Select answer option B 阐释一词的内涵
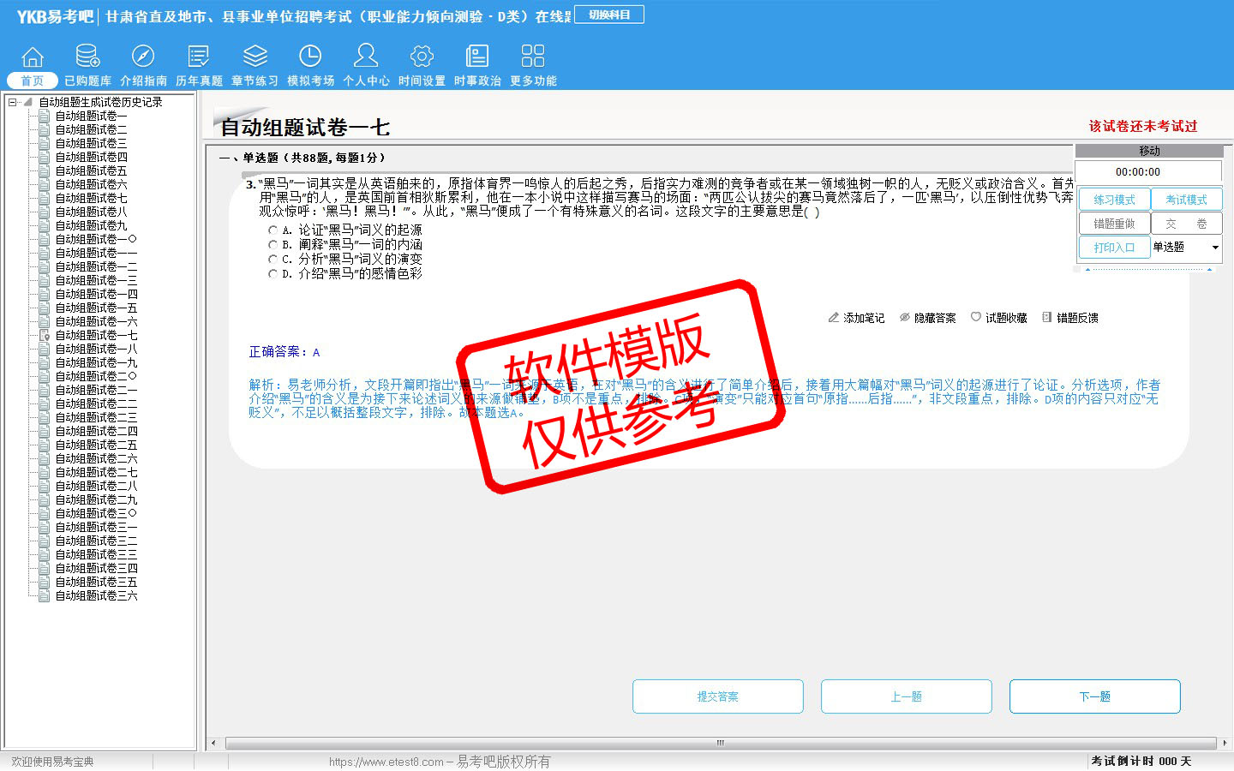This screenshot has width=1234, height=771. click(273, 245)
